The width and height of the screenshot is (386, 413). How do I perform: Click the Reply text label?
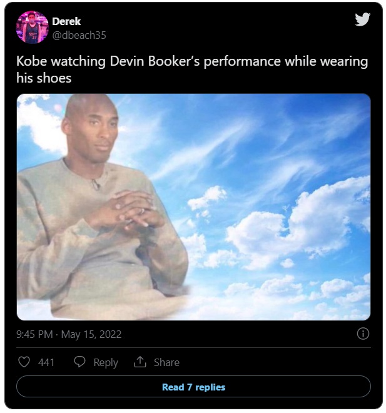click(106, 363)
